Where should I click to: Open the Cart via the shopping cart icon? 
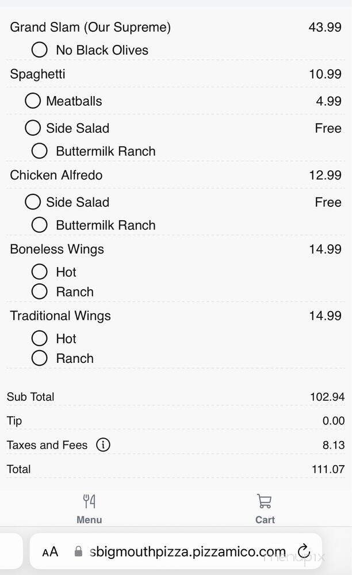(264, 501)
